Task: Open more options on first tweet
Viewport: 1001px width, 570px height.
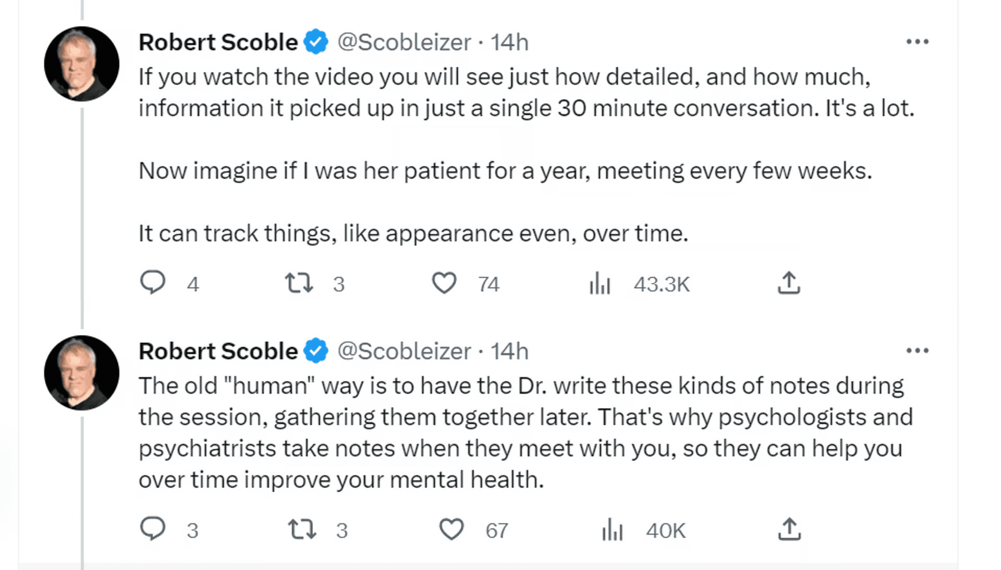Action: pyautogui.click(x=917, y=42)
